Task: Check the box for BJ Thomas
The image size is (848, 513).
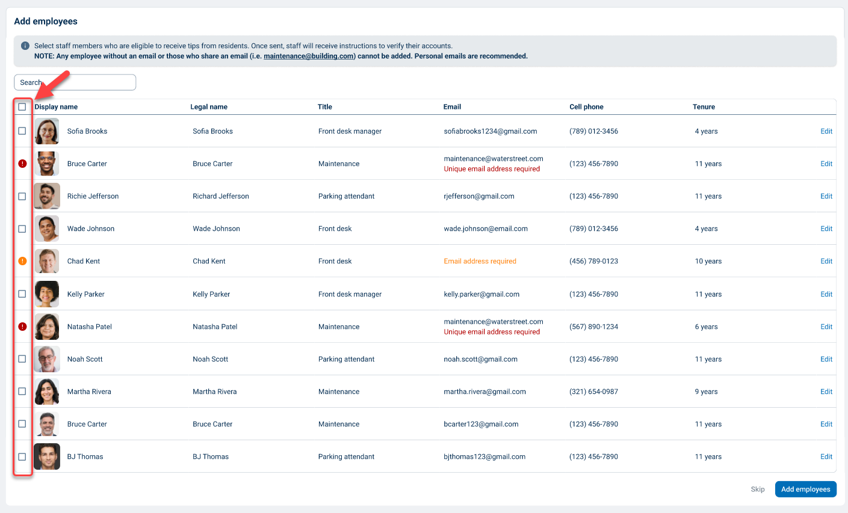Action: pyautogui.click(x=22, y=456)
